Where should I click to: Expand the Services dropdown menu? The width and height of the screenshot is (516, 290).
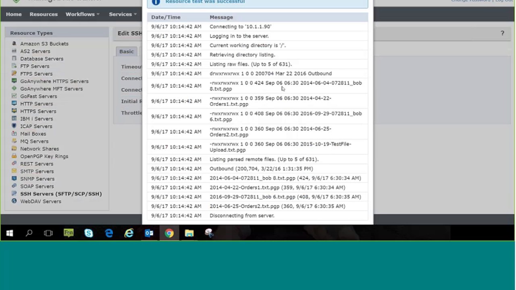pos(123,14)
